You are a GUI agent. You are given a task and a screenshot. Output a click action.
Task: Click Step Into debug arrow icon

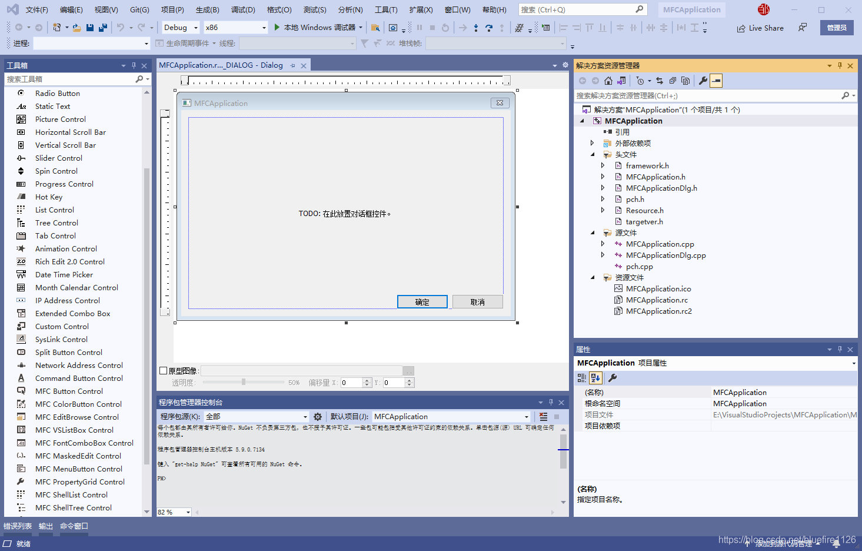[476, 28]
